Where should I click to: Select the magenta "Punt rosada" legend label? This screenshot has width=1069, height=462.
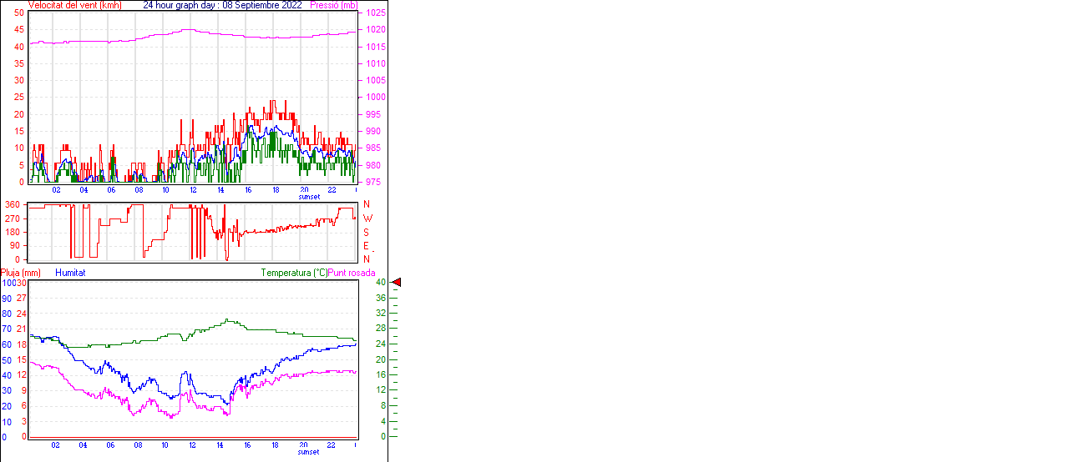click(352, 273)
